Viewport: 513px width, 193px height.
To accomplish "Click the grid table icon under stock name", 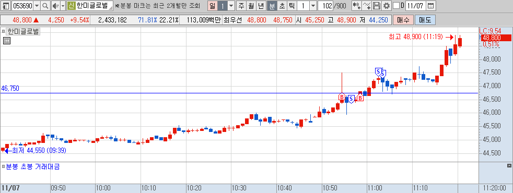I will 7,41.
